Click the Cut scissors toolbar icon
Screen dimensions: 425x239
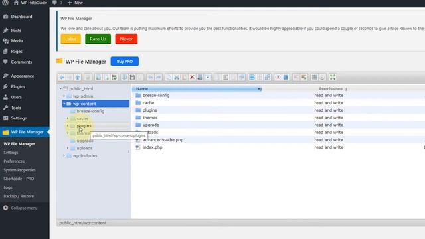pos(177,77)
